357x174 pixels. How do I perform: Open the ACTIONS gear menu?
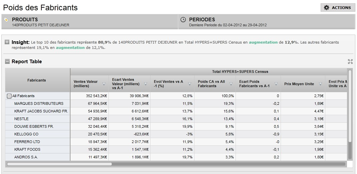pyautogui.click(x=338, y=8)
